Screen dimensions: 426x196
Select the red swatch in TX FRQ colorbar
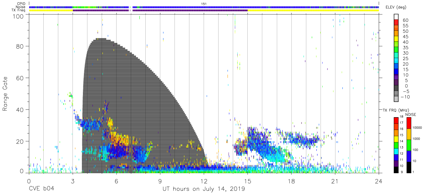(x=396, y=120)
